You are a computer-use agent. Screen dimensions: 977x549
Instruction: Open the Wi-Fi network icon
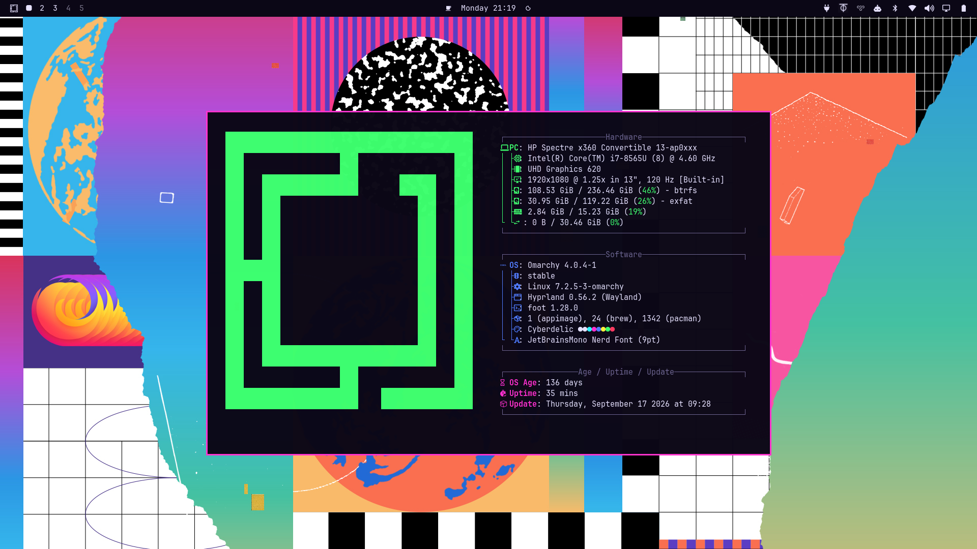click(x=912, y=8)
